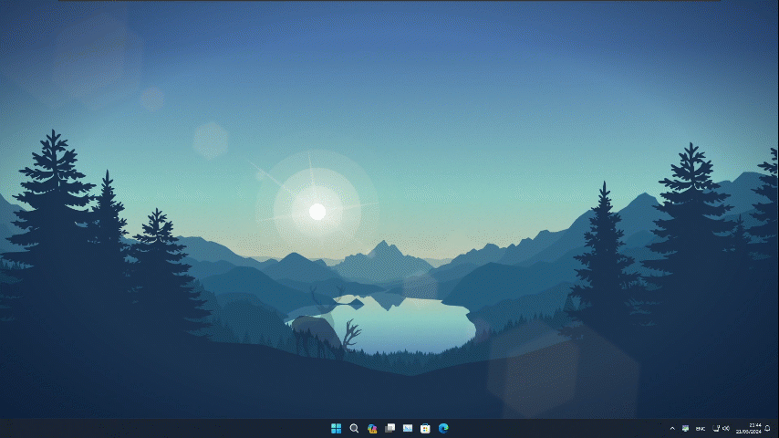Open taskbar Search magnifier
The height and width of the screenshot is (438, 779).
pos(354,428)
